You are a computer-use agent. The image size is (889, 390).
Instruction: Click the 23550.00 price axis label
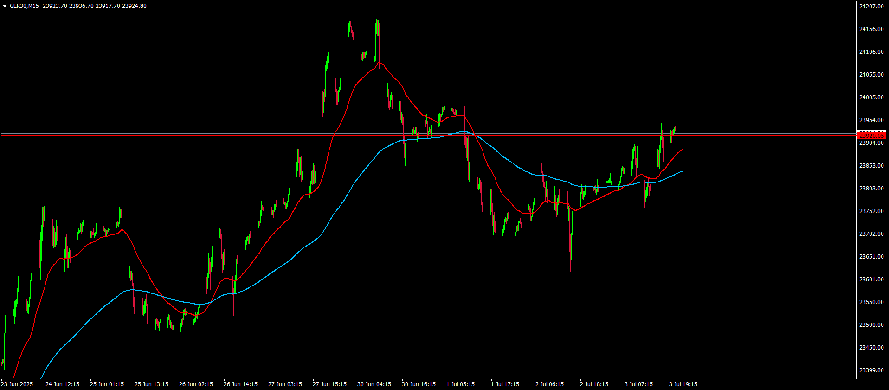click(871, 302)
